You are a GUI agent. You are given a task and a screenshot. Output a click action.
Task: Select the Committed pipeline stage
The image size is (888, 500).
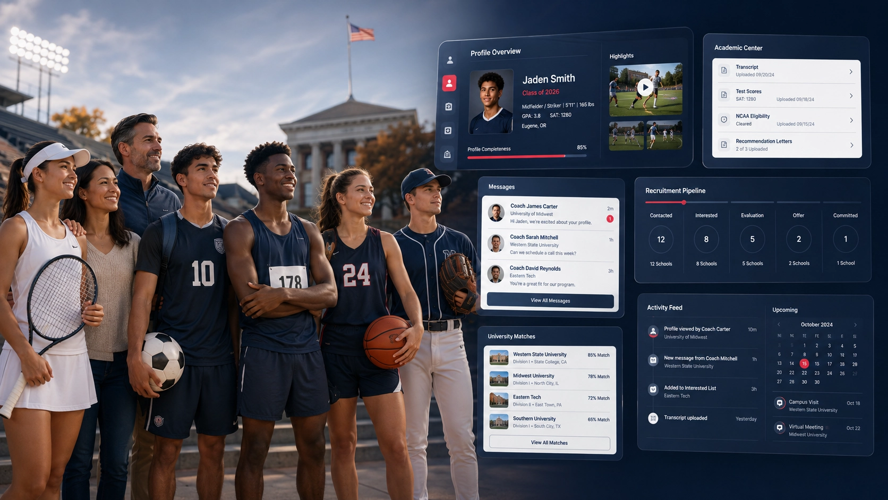tap(846, 216)
